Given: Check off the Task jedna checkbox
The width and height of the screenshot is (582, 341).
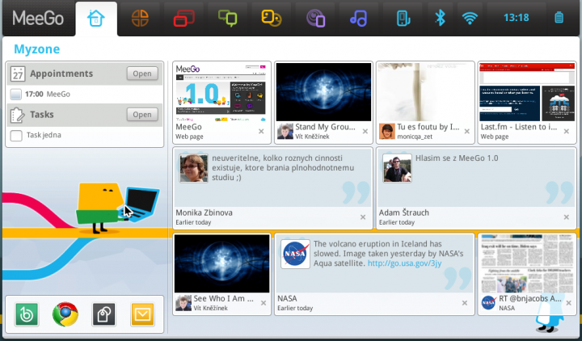Looking at the screenshot, I should point(16,136).
